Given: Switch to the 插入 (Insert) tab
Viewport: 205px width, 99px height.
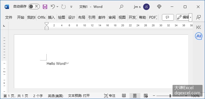Looking at the screenshot, I should tap(51, 17).
